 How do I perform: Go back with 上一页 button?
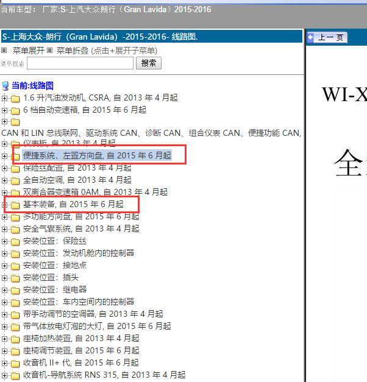tap(327, 38)
